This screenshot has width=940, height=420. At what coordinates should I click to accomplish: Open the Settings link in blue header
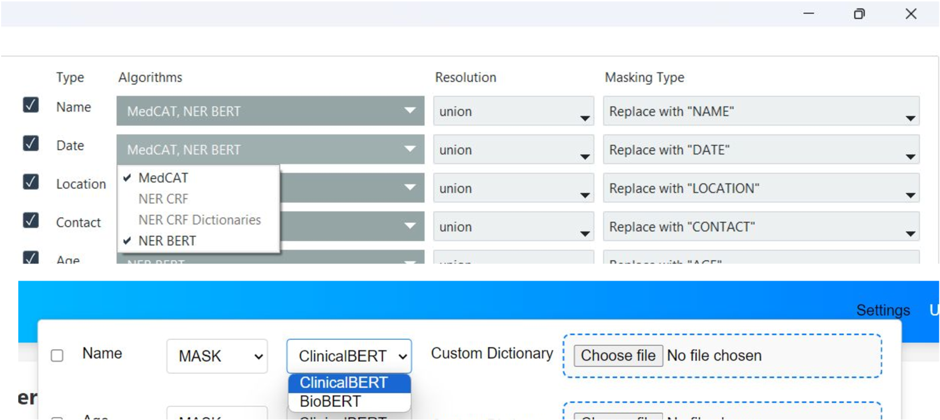pyautogui.click(x=882, y=310)
